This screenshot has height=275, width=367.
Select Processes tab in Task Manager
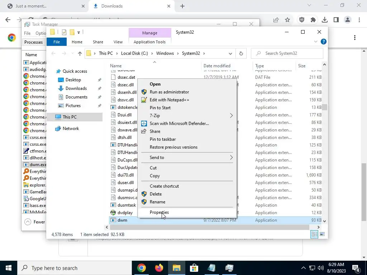pos(33,42)
